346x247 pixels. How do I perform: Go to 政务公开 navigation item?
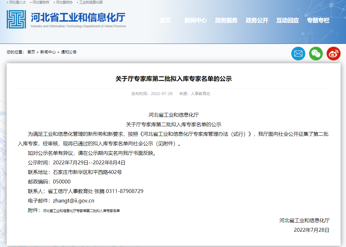pos(257,20)
